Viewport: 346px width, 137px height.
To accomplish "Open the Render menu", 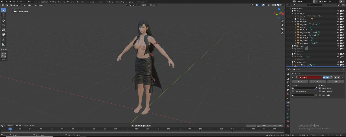I will coord(16,1).
